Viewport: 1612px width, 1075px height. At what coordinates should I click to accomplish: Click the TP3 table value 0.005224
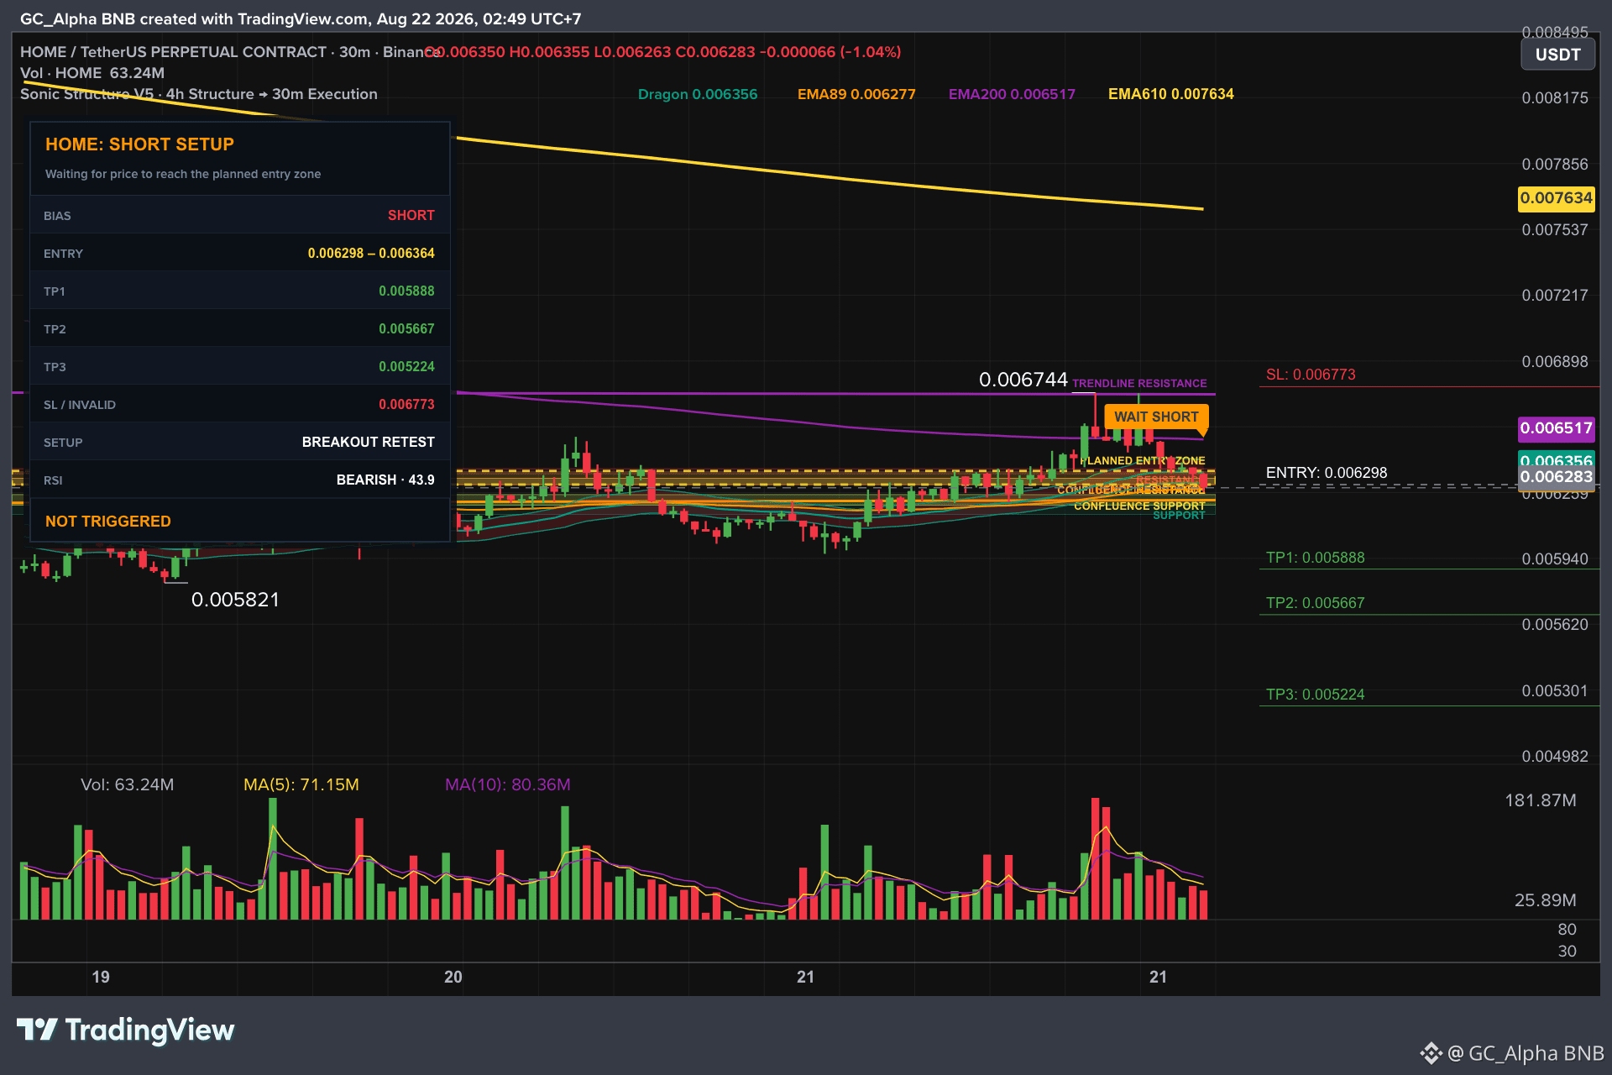pos(406,367)
